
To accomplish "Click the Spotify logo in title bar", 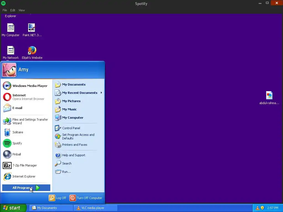I will (x=3, y=3).
